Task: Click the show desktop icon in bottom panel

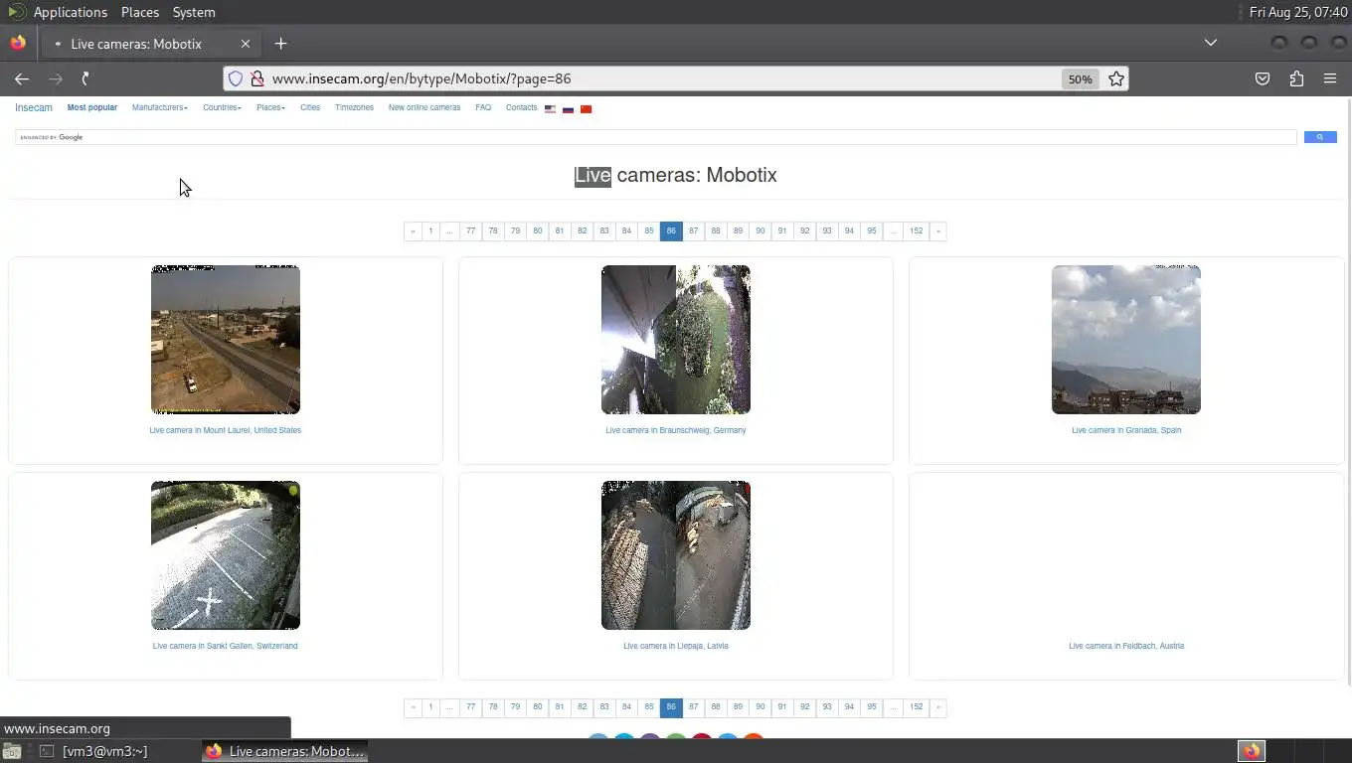Action: click(11, 752)
